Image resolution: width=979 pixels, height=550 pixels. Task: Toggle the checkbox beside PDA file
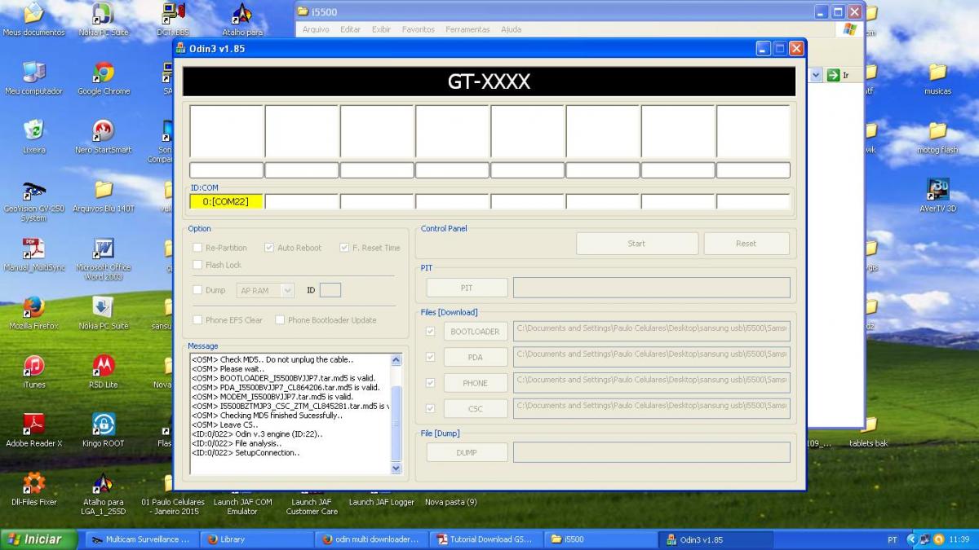[x=430, y=357]
